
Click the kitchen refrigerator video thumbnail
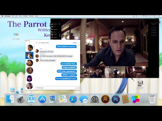tap(115, 72)
